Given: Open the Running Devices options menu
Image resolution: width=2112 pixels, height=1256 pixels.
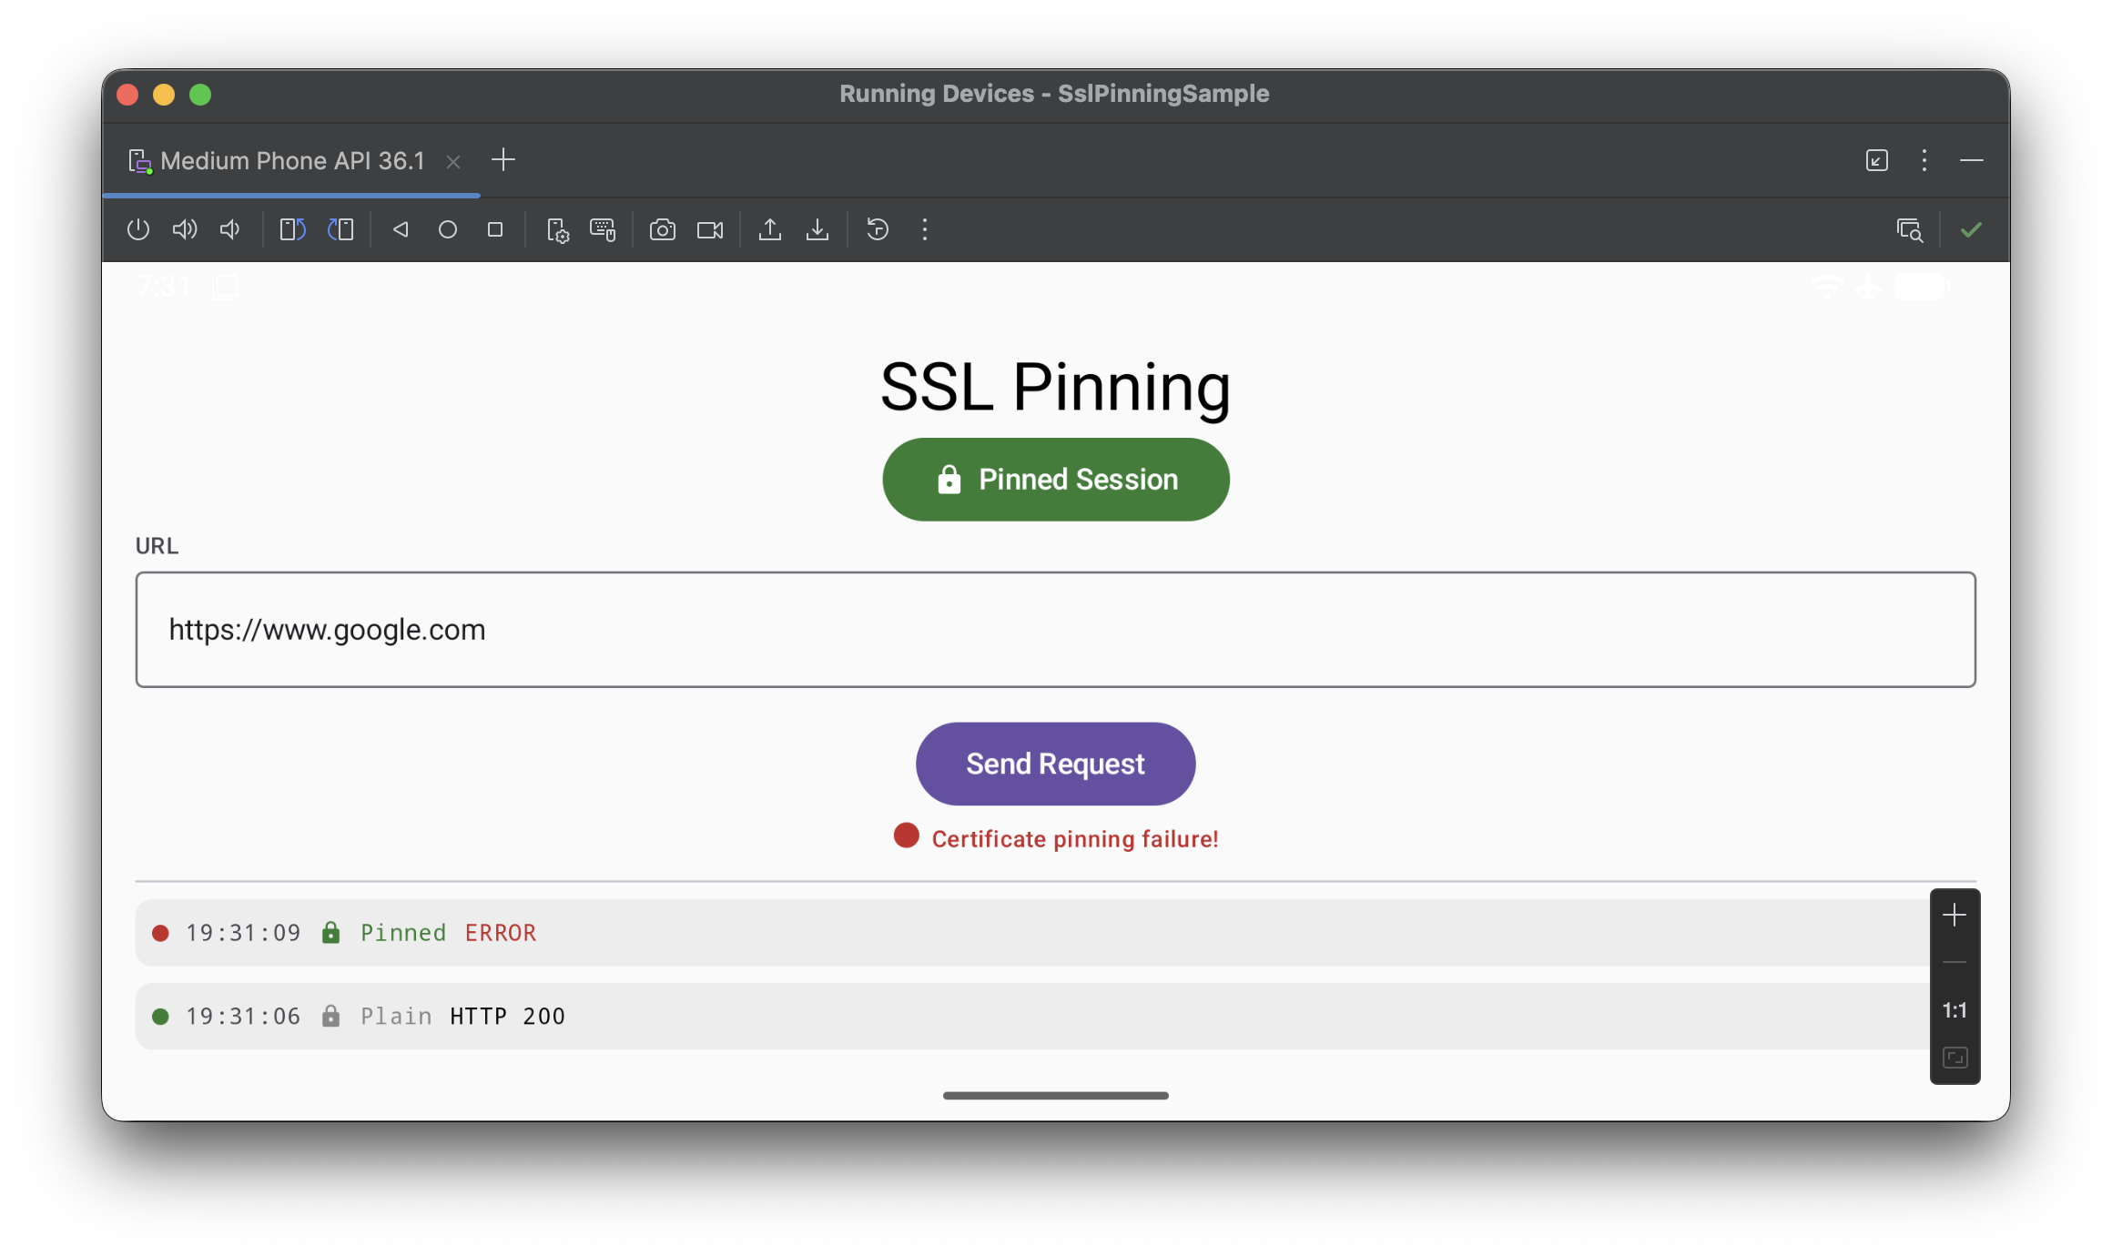Looking at the screenshot, I should (1924, 160).
